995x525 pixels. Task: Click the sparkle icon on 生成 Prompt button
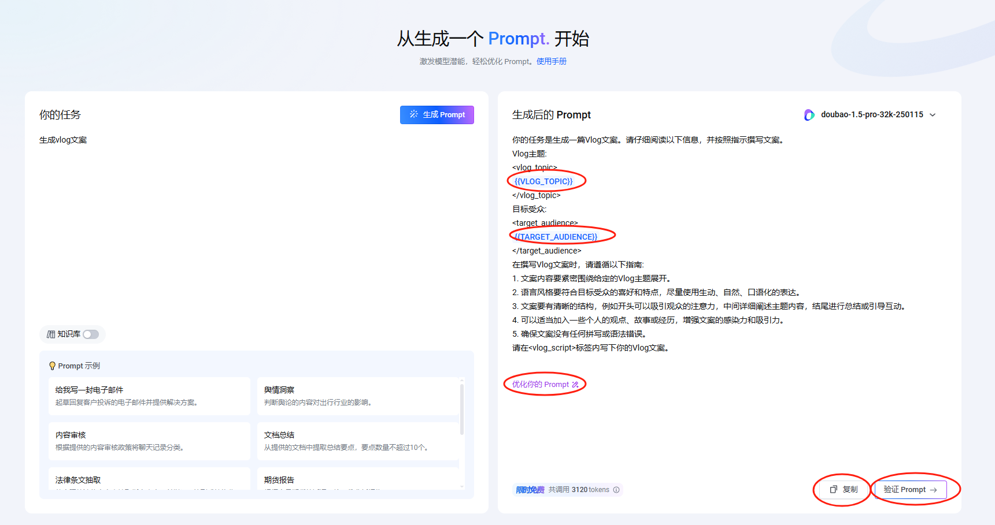(414, 114)
